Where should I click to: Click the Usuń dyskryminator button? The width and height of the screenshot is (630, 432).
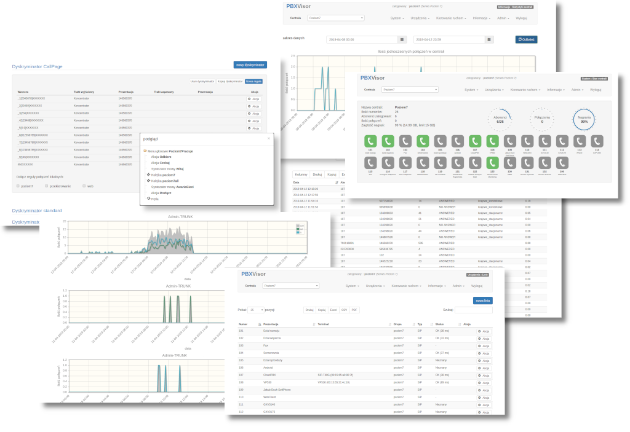tap(202, 82)
